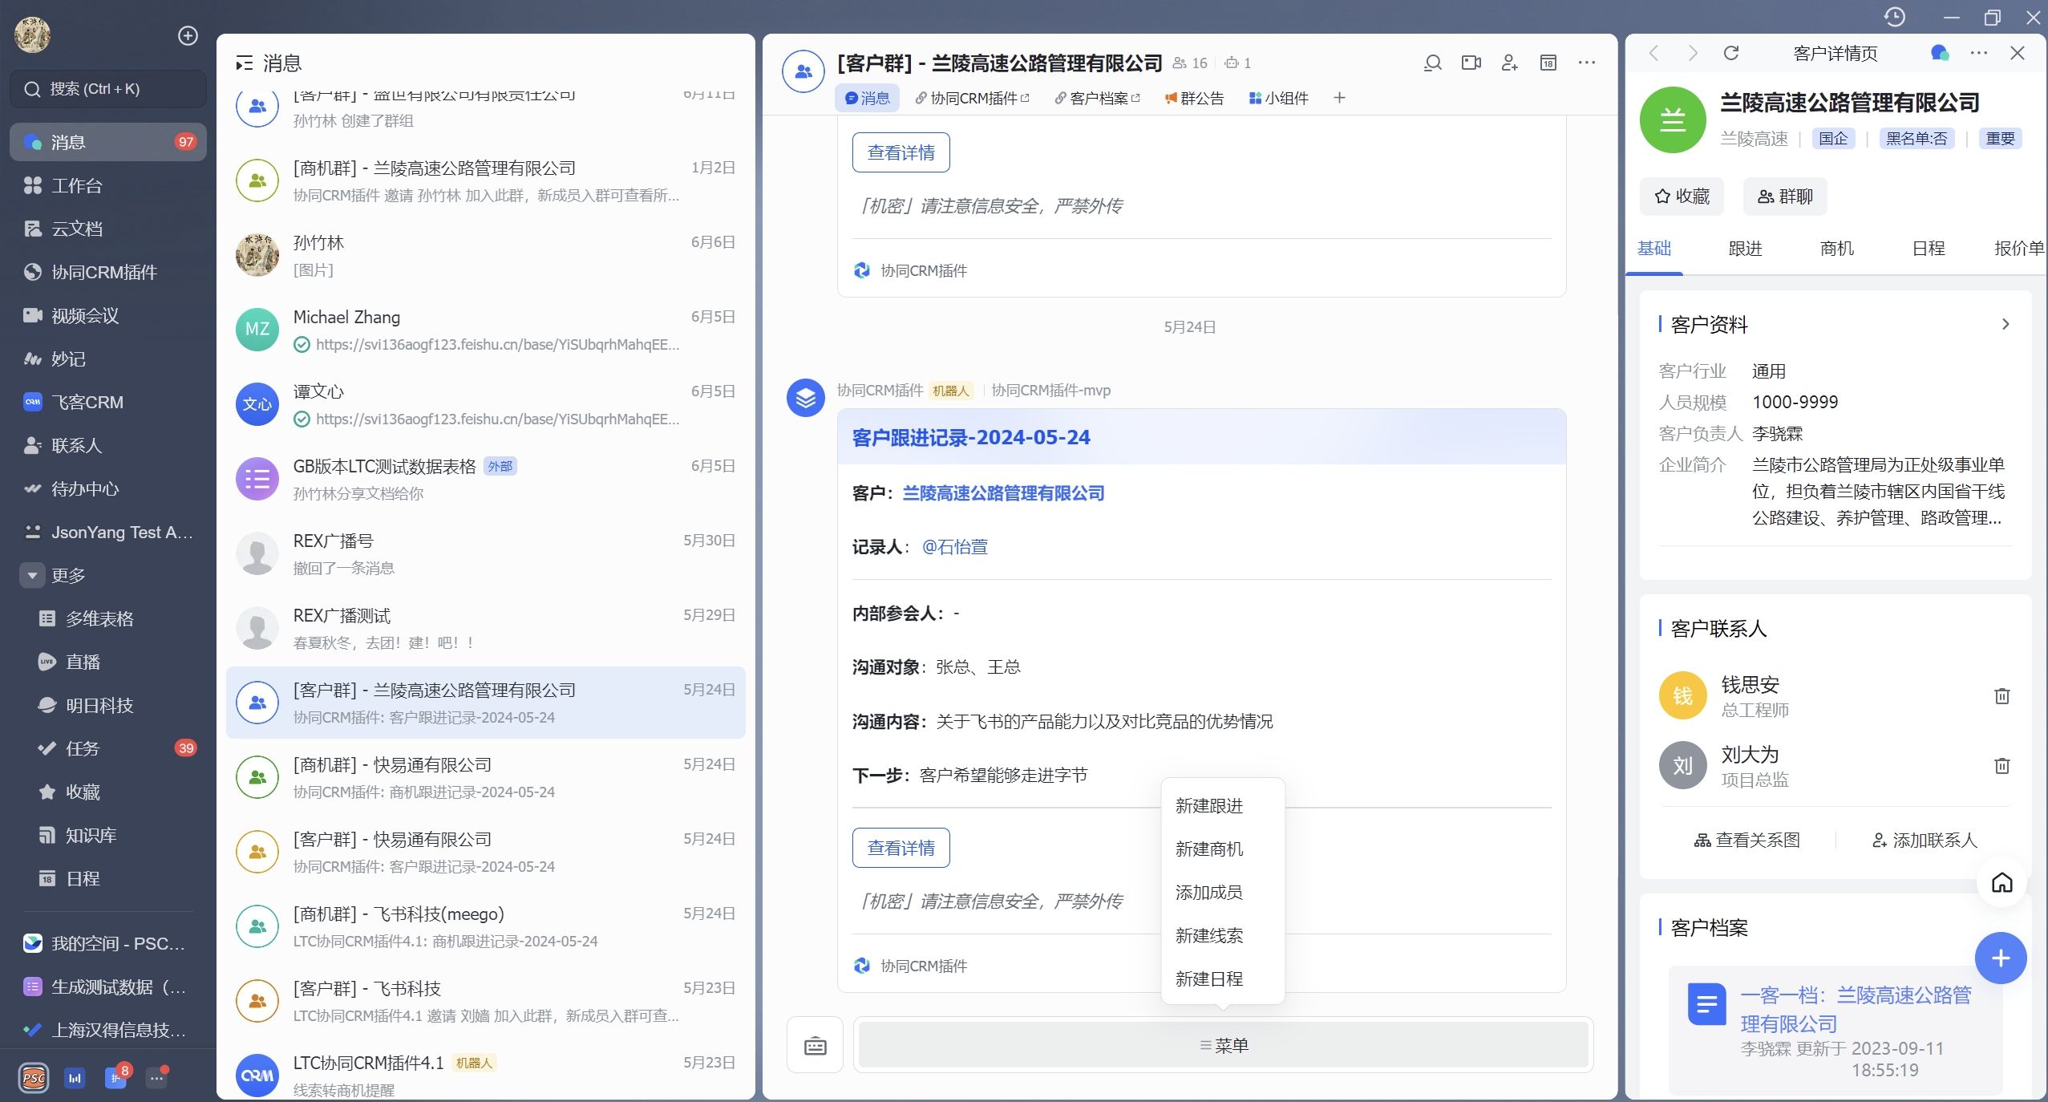
Task: Start a video call in chat header
Action: point(1471,63)
